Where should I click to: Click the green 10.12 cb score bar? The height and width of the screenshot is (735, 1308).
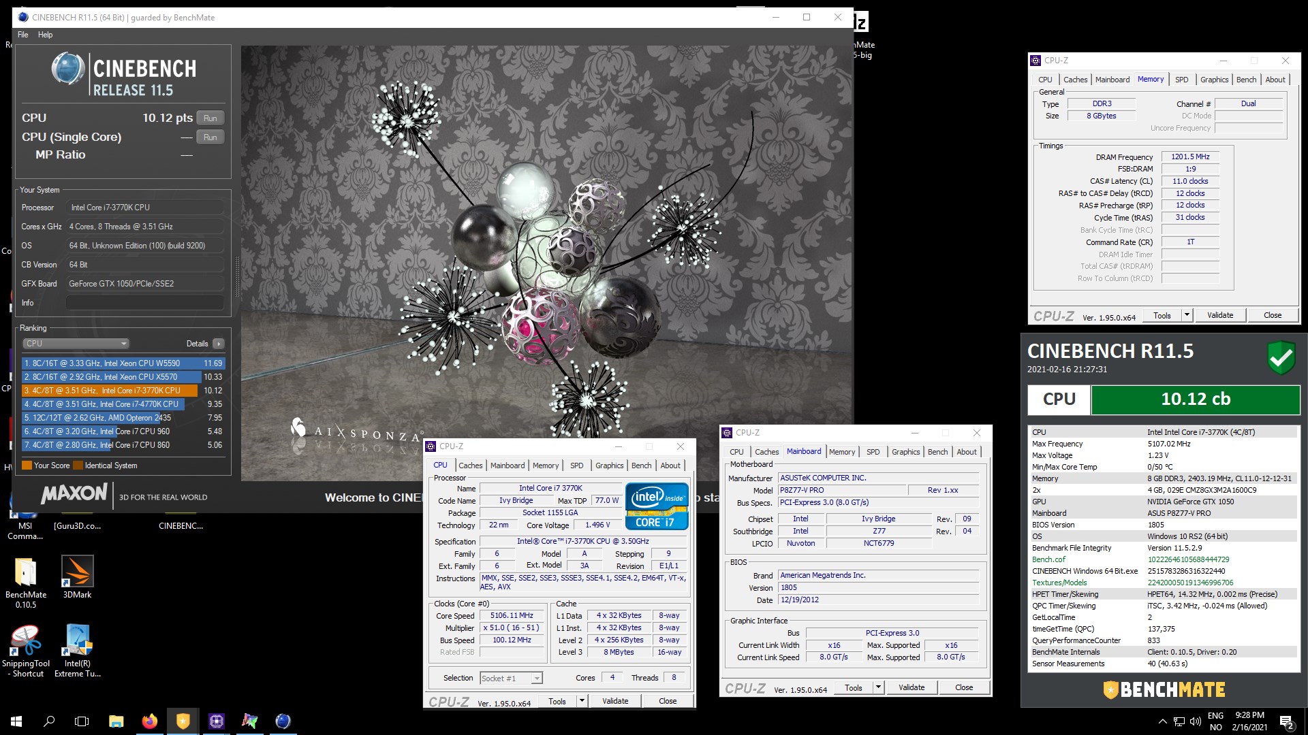point(1196,399)
